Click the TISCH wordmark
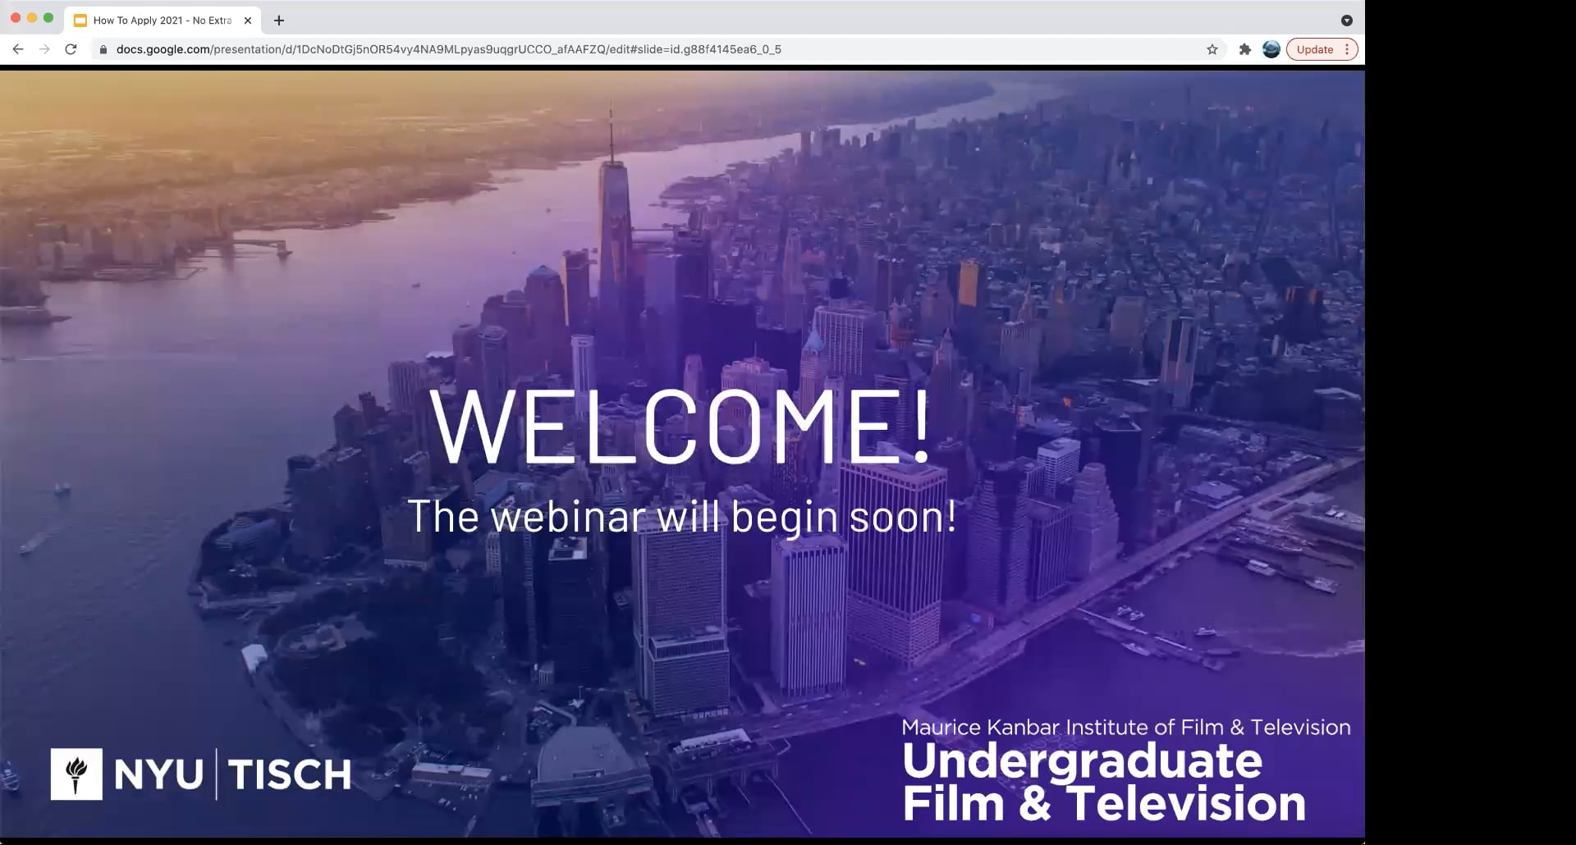The height and width of the screenshot is (845, 1576). [x=290, y=774]
